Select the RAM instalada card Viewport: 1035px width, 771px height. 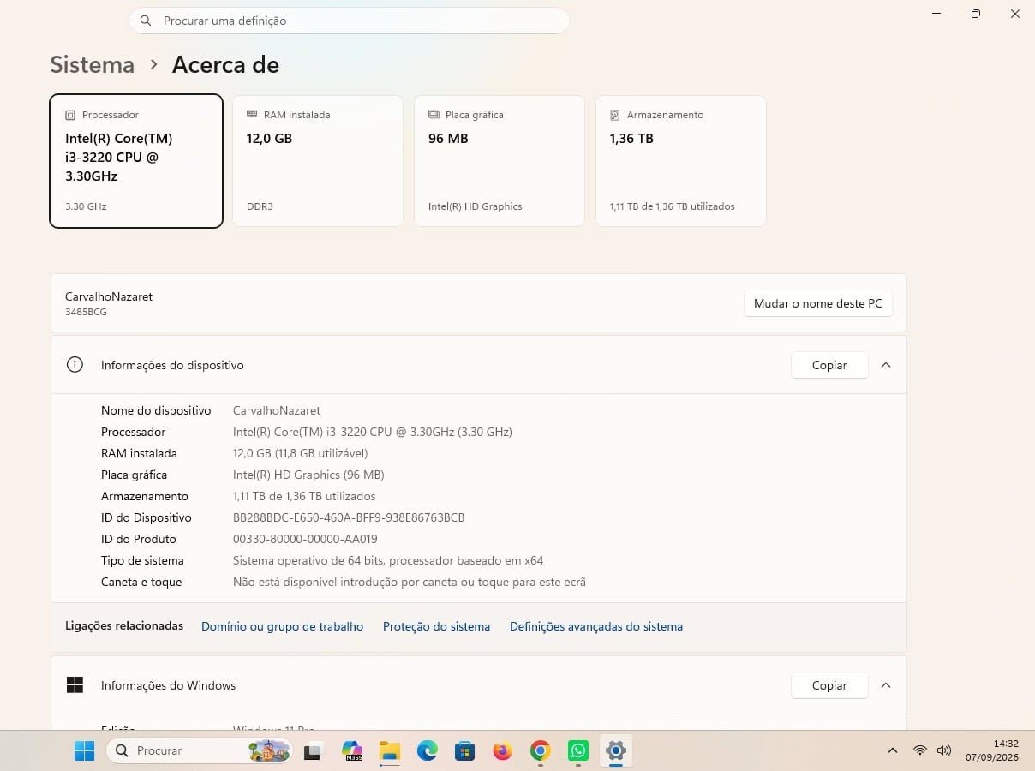coord(318,161)
